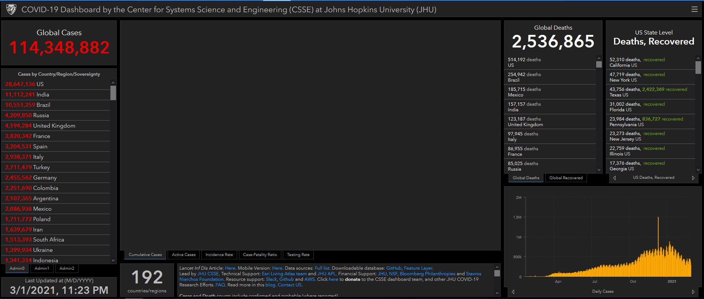The image size is (704, 299).
Task: Click left arrow beside US Deaths, Recovered
Action: [x=614, y=178]
